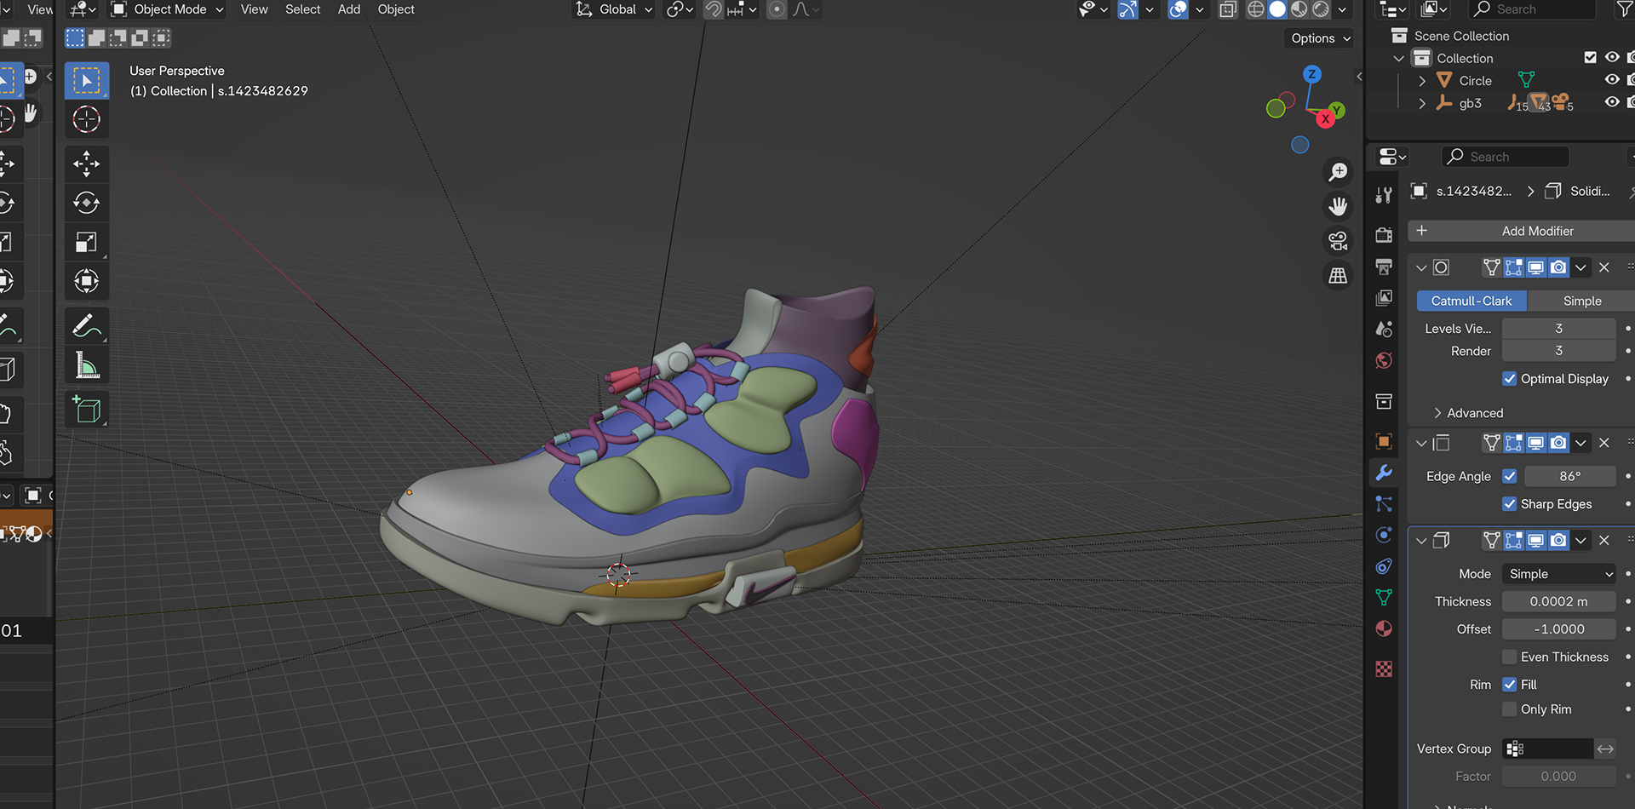Toggle the Rim Fill checkbox

(x=1510, y=685)
